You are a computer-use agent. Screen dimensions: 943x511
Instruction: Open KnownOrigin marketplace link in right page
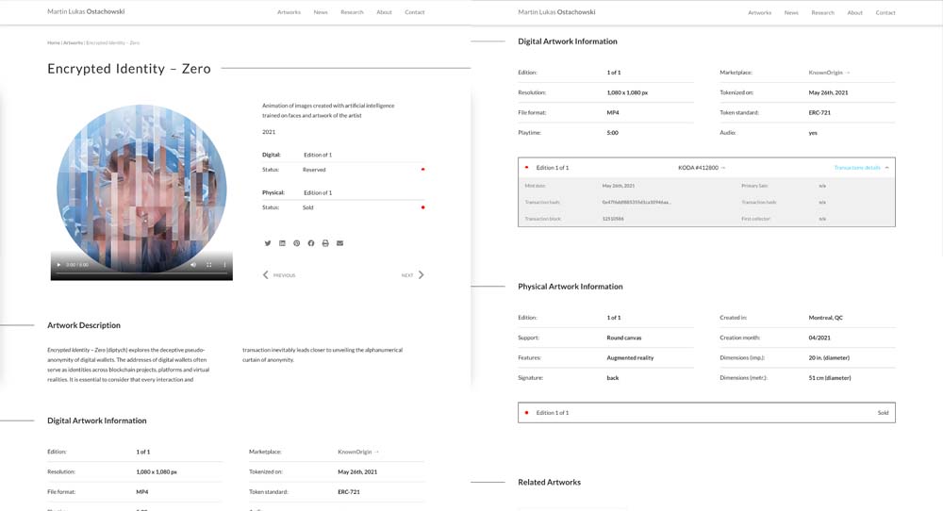pos(829,73)
